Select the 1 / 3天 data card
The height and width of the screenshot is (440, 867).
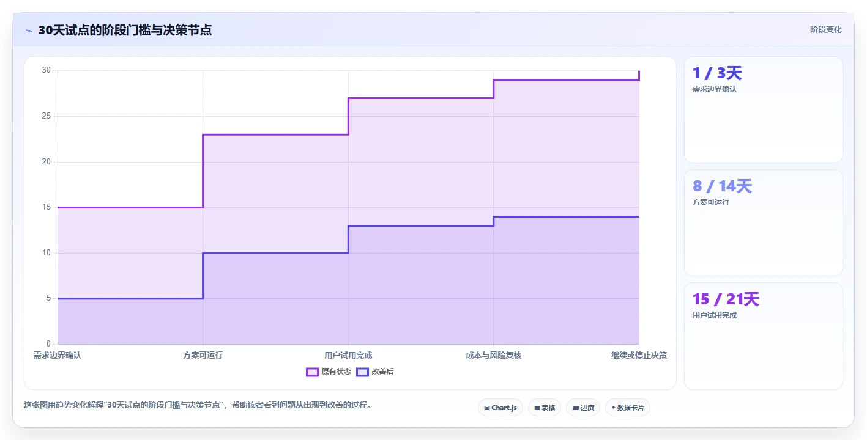point(763,110)
